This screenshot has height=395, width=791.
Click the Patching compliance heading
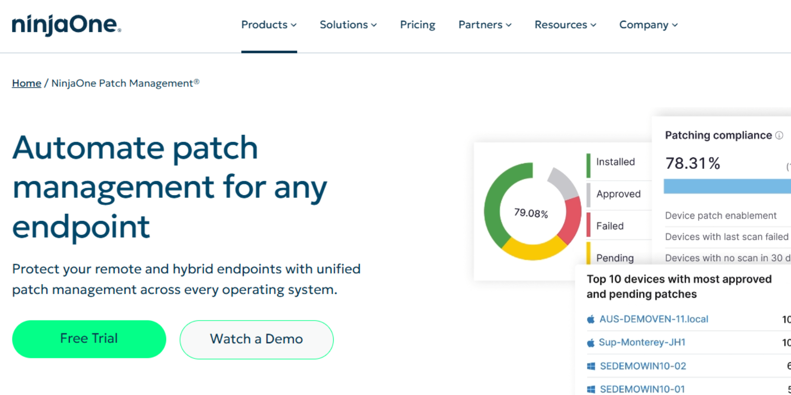tap(718, 135)
